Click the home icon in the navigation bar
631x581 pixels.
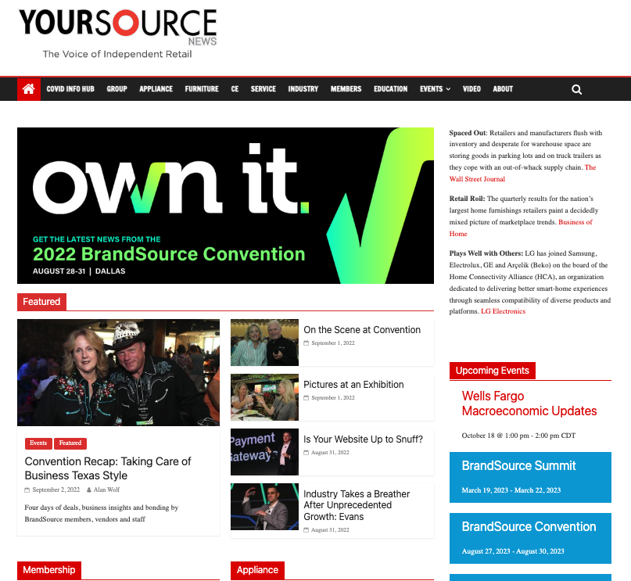(x=28, y=89)
